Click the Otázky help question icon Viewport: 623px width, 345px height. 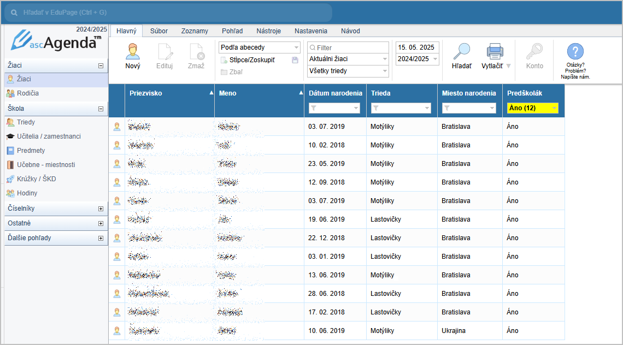click(575, 52)
